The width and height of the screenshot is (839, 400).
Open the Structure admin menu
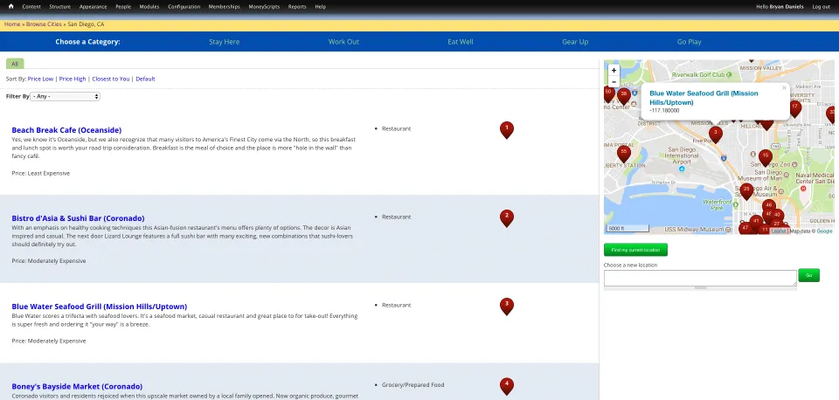pyautogui.click(x=60, y=6)
